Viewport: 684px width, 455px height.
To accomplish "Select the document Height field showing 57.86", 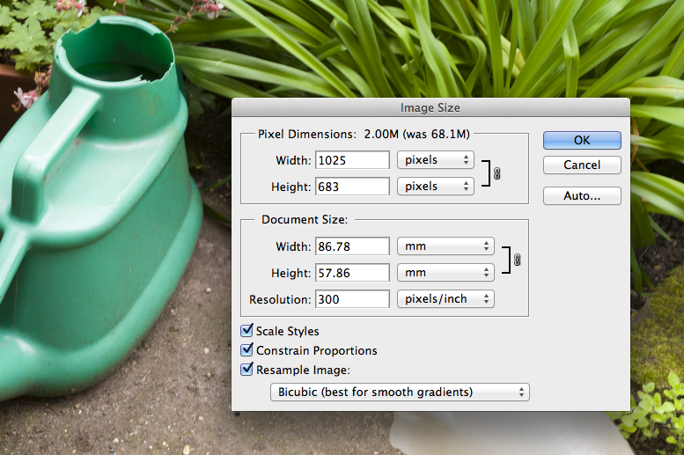I will 351,273.
